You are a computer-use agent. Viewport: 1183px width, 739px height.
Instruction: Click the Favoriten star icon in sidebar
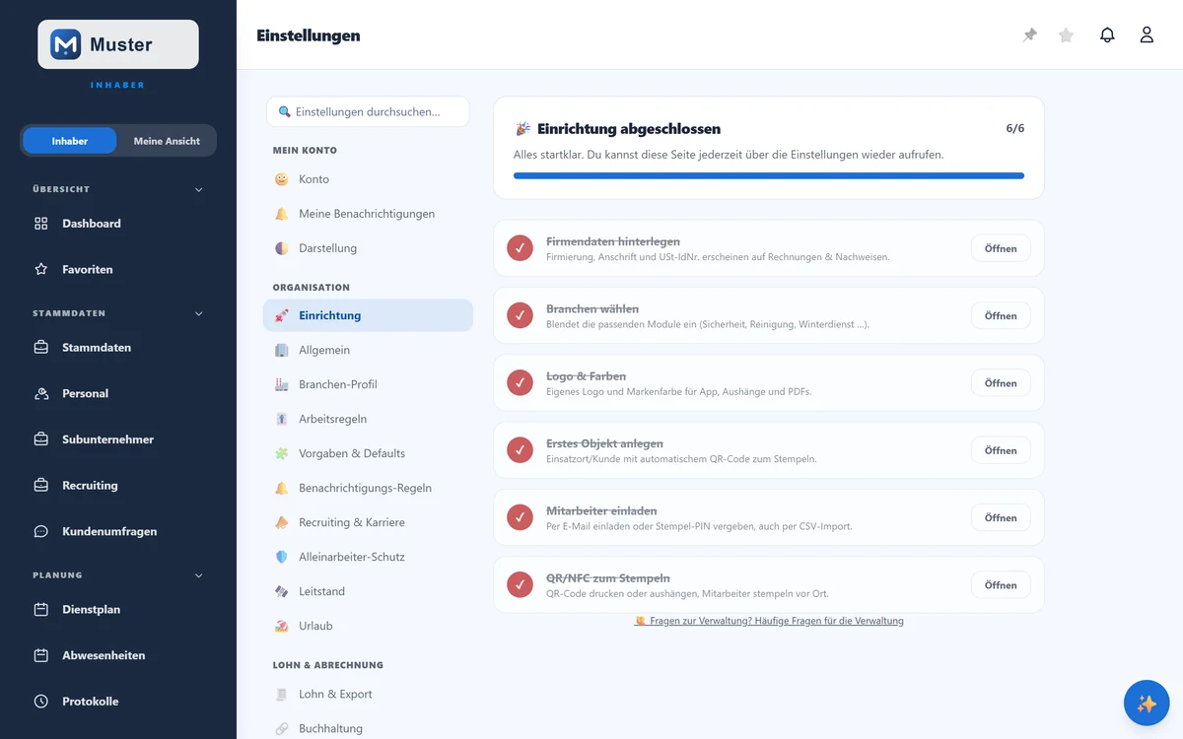pyautogui.click(x=41, y=269)
